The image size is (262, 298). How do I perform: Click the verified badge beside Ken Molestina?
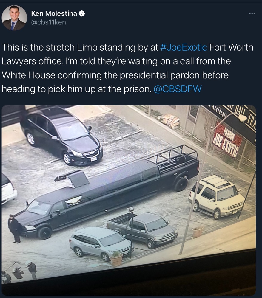(x=82, y=14)
